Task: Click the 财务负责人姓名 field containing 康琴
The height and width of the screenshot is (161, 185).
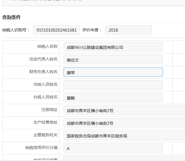Action: 113,72
